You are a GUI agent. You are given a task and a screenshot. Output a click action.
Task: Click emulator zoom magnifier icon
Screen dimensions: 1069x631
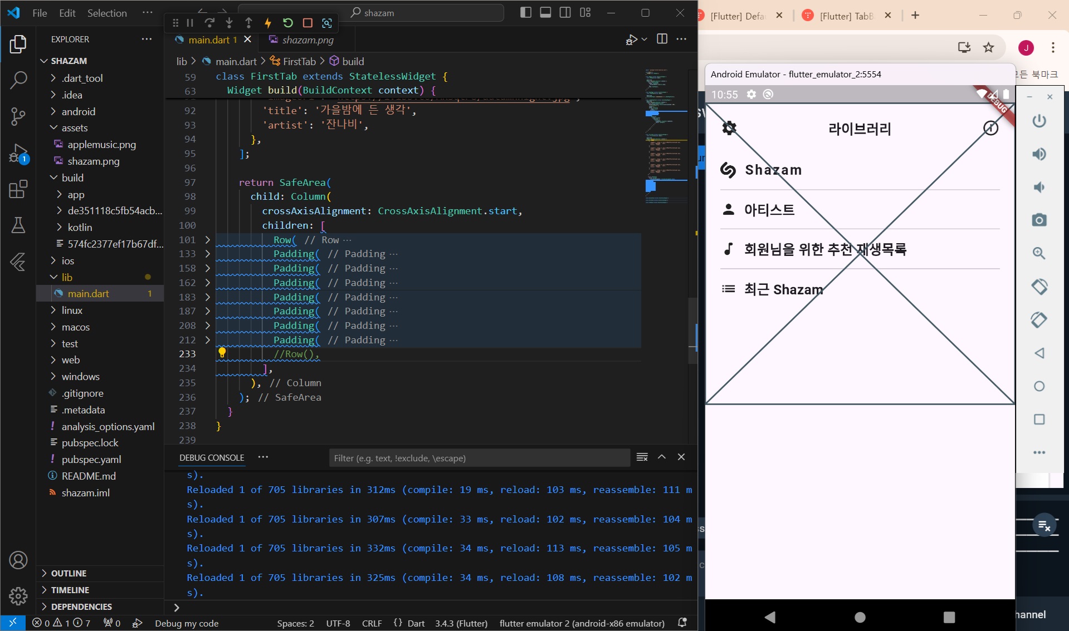1039,254
